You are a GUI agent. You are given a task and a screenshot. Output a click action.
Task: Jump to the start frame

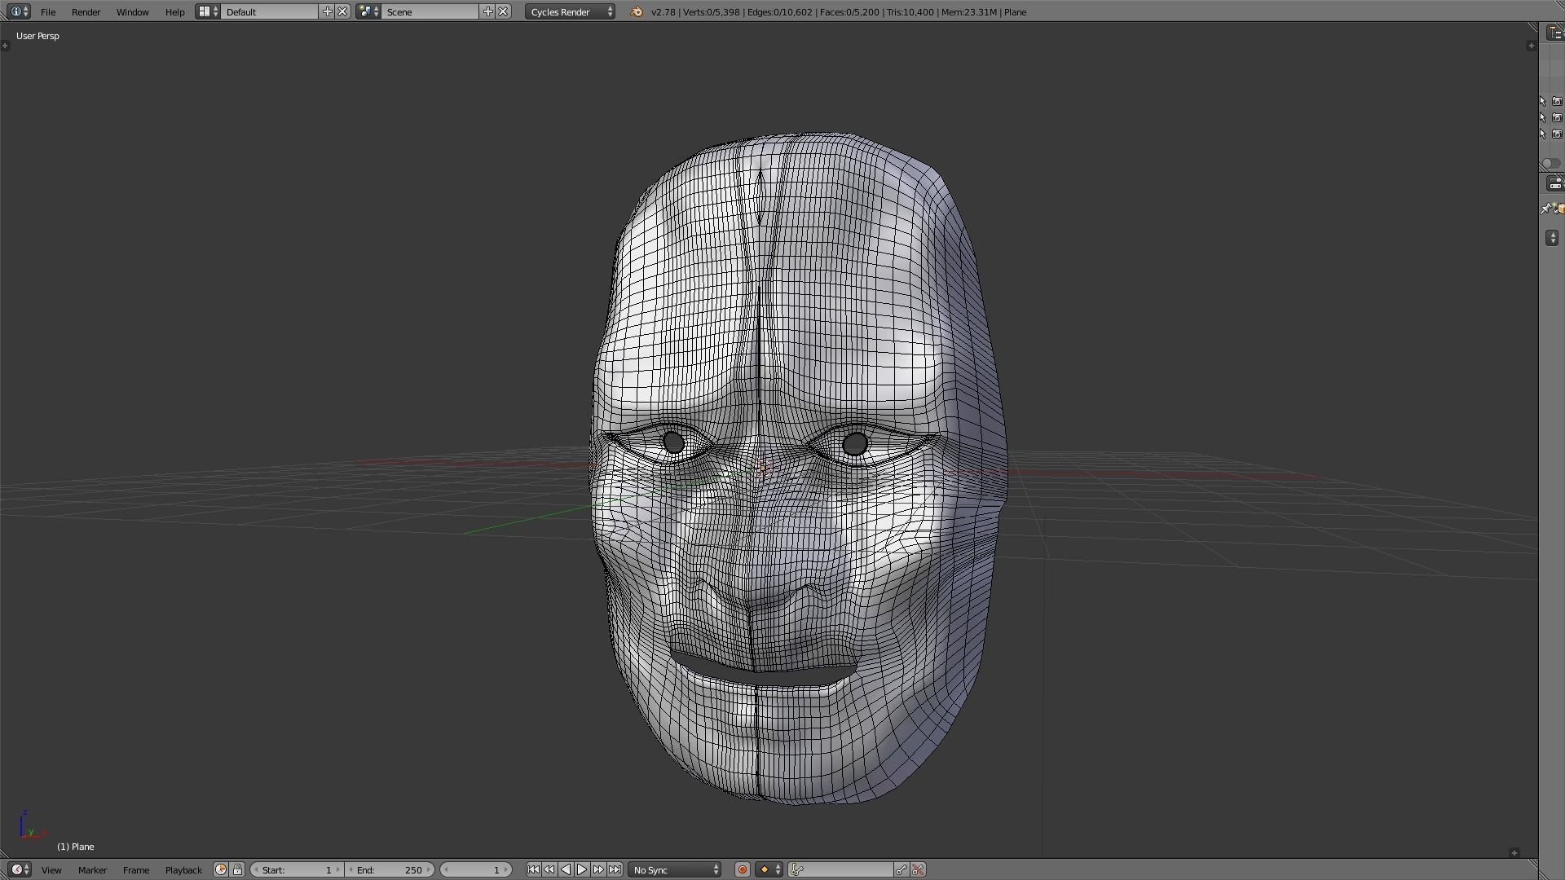[533, 869]
